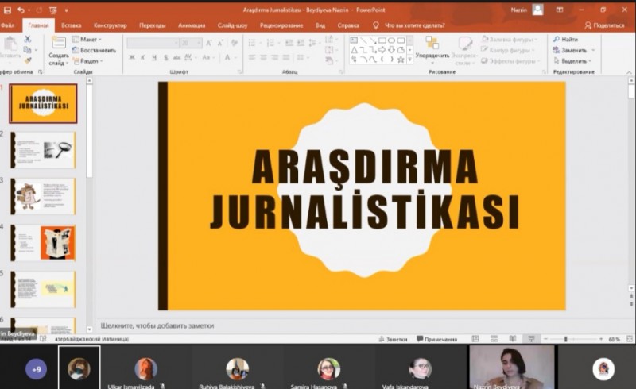This screenshot has height=389, width=636.
Task: Collapse the ribbon chevron
Action: tap(629, 72)
